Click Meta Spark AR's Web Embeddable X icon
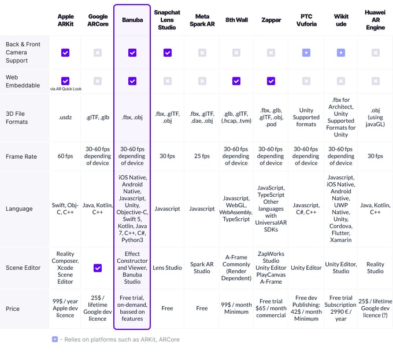 point(202,81)
